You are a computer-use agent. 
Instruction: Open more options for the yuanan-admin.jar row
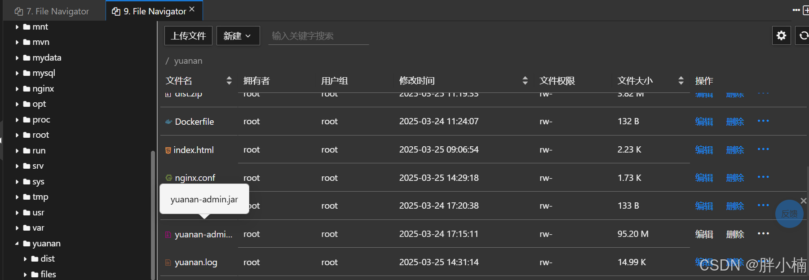click(763, 234)
